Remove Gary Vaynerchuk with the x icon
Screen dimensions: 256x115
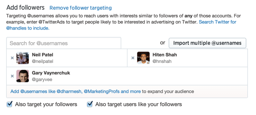12,76
